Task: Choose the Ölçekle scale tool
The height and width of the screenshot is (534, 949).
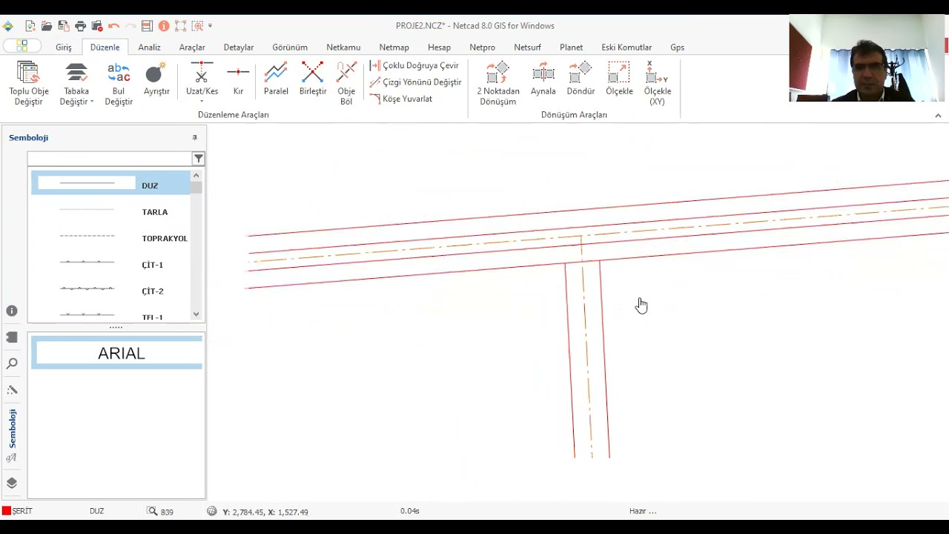Action: pyautogui.click(x=619, y=79)
